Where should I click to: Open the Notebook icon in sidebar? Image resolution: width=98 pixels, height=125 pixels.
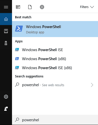tap(6, 31)
